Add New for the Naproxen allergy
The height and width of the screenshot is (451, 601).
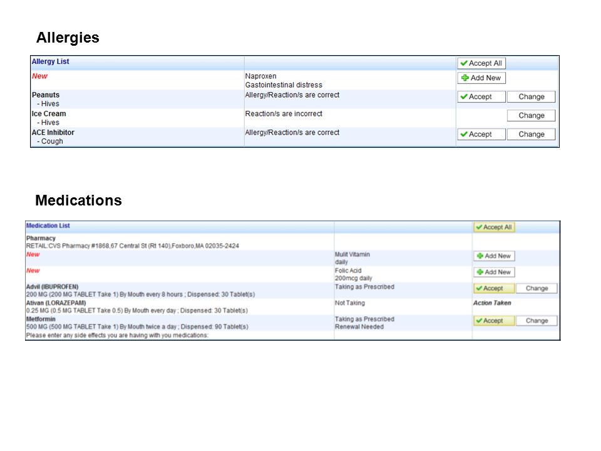click(481, 78)
